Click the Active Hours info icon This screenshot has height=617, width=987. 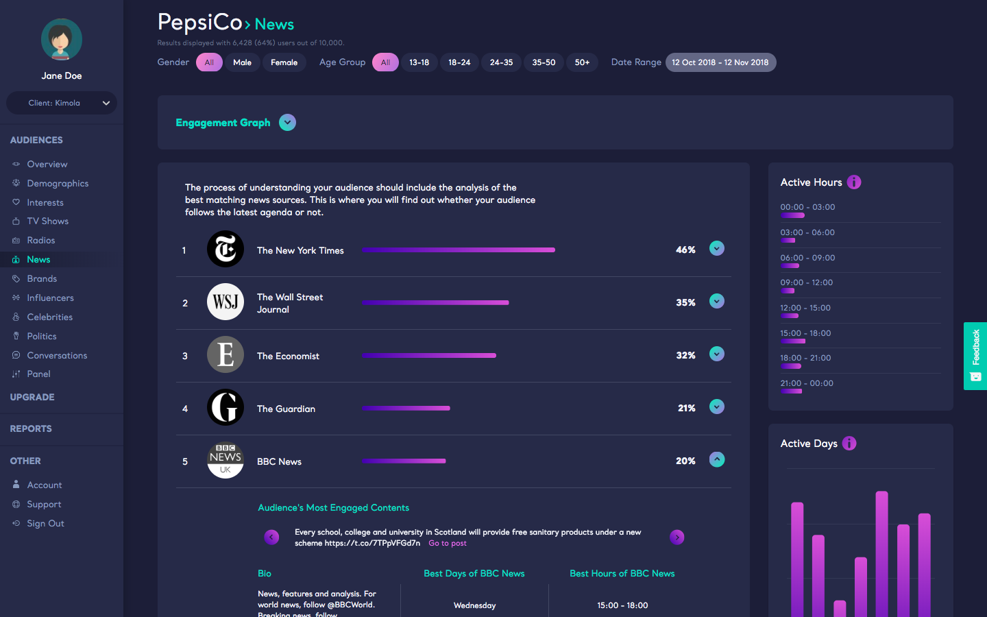(854, 182)
